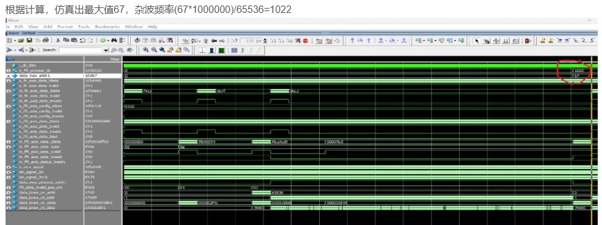Click the left-pointing black arrow icon

(x=214, y=41)
